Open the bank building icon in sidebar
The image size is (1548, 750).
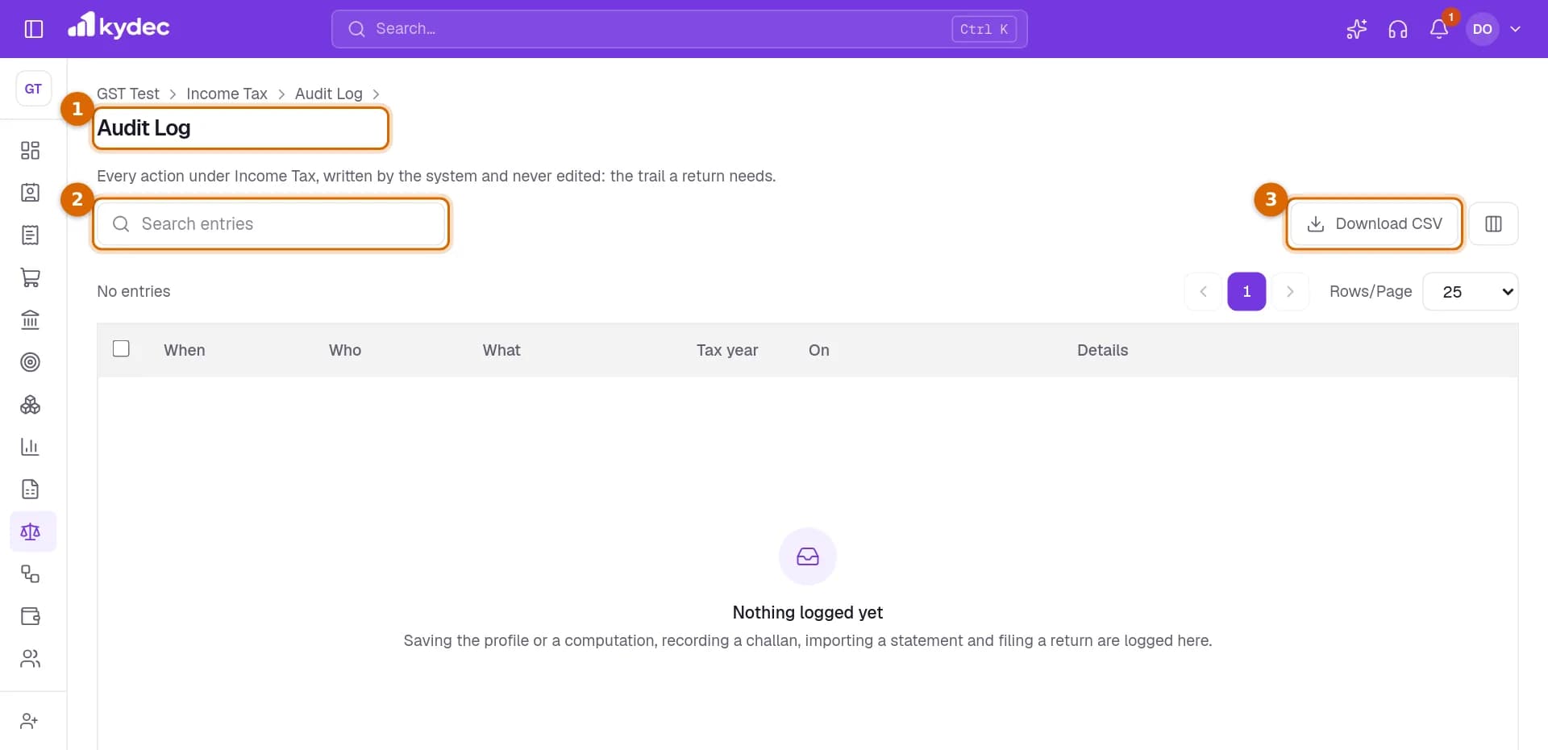(x=31, y=320)
